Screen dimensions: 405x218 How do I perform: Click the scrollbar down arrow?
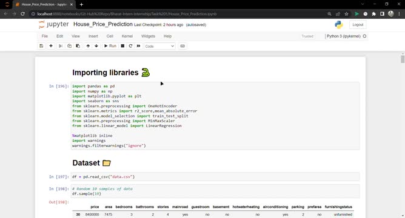(403, 216)
